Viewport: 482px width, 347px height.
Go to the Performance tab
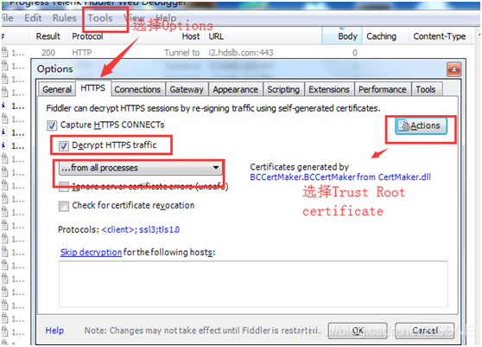pyautogui.click(x=383, y=90)
